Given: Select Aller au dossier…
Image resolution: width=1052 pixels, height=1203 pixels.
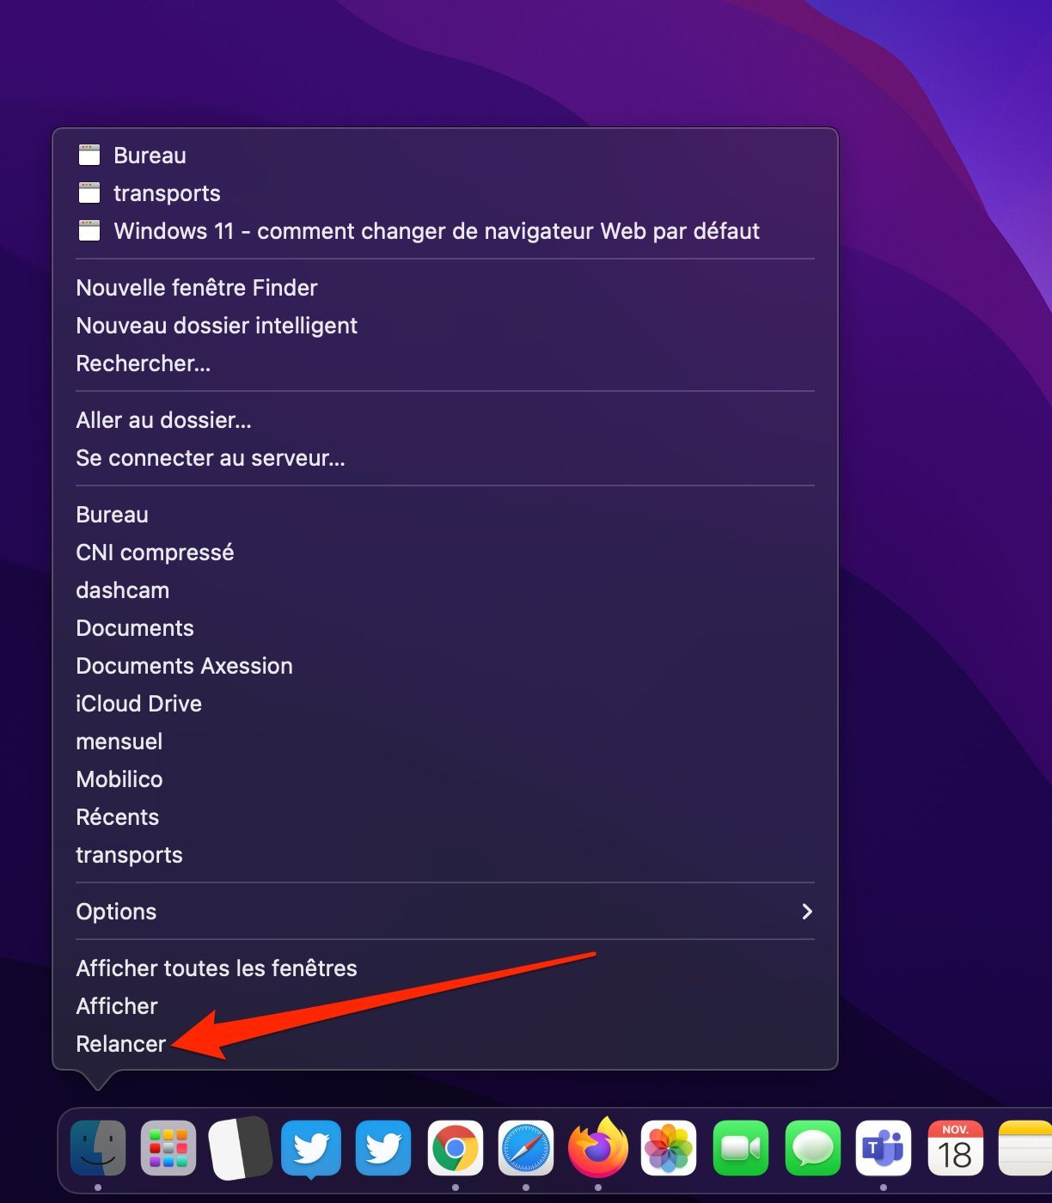Looking at the screenshot, I should [445, 420].
